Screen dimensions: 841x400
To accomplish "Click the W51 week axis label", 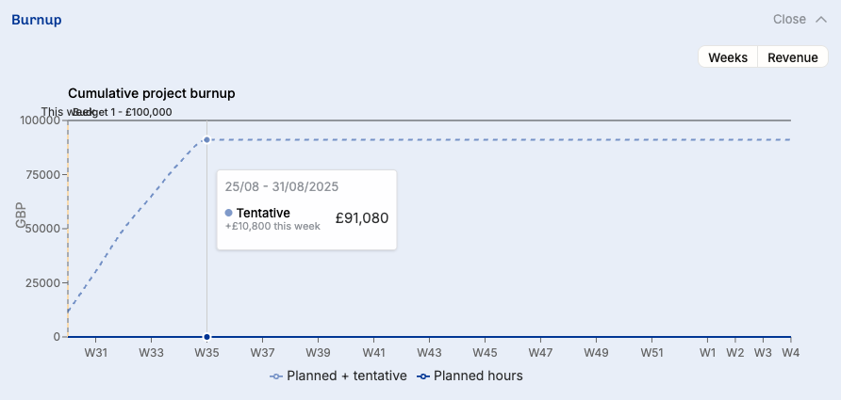I will (651, 353).
